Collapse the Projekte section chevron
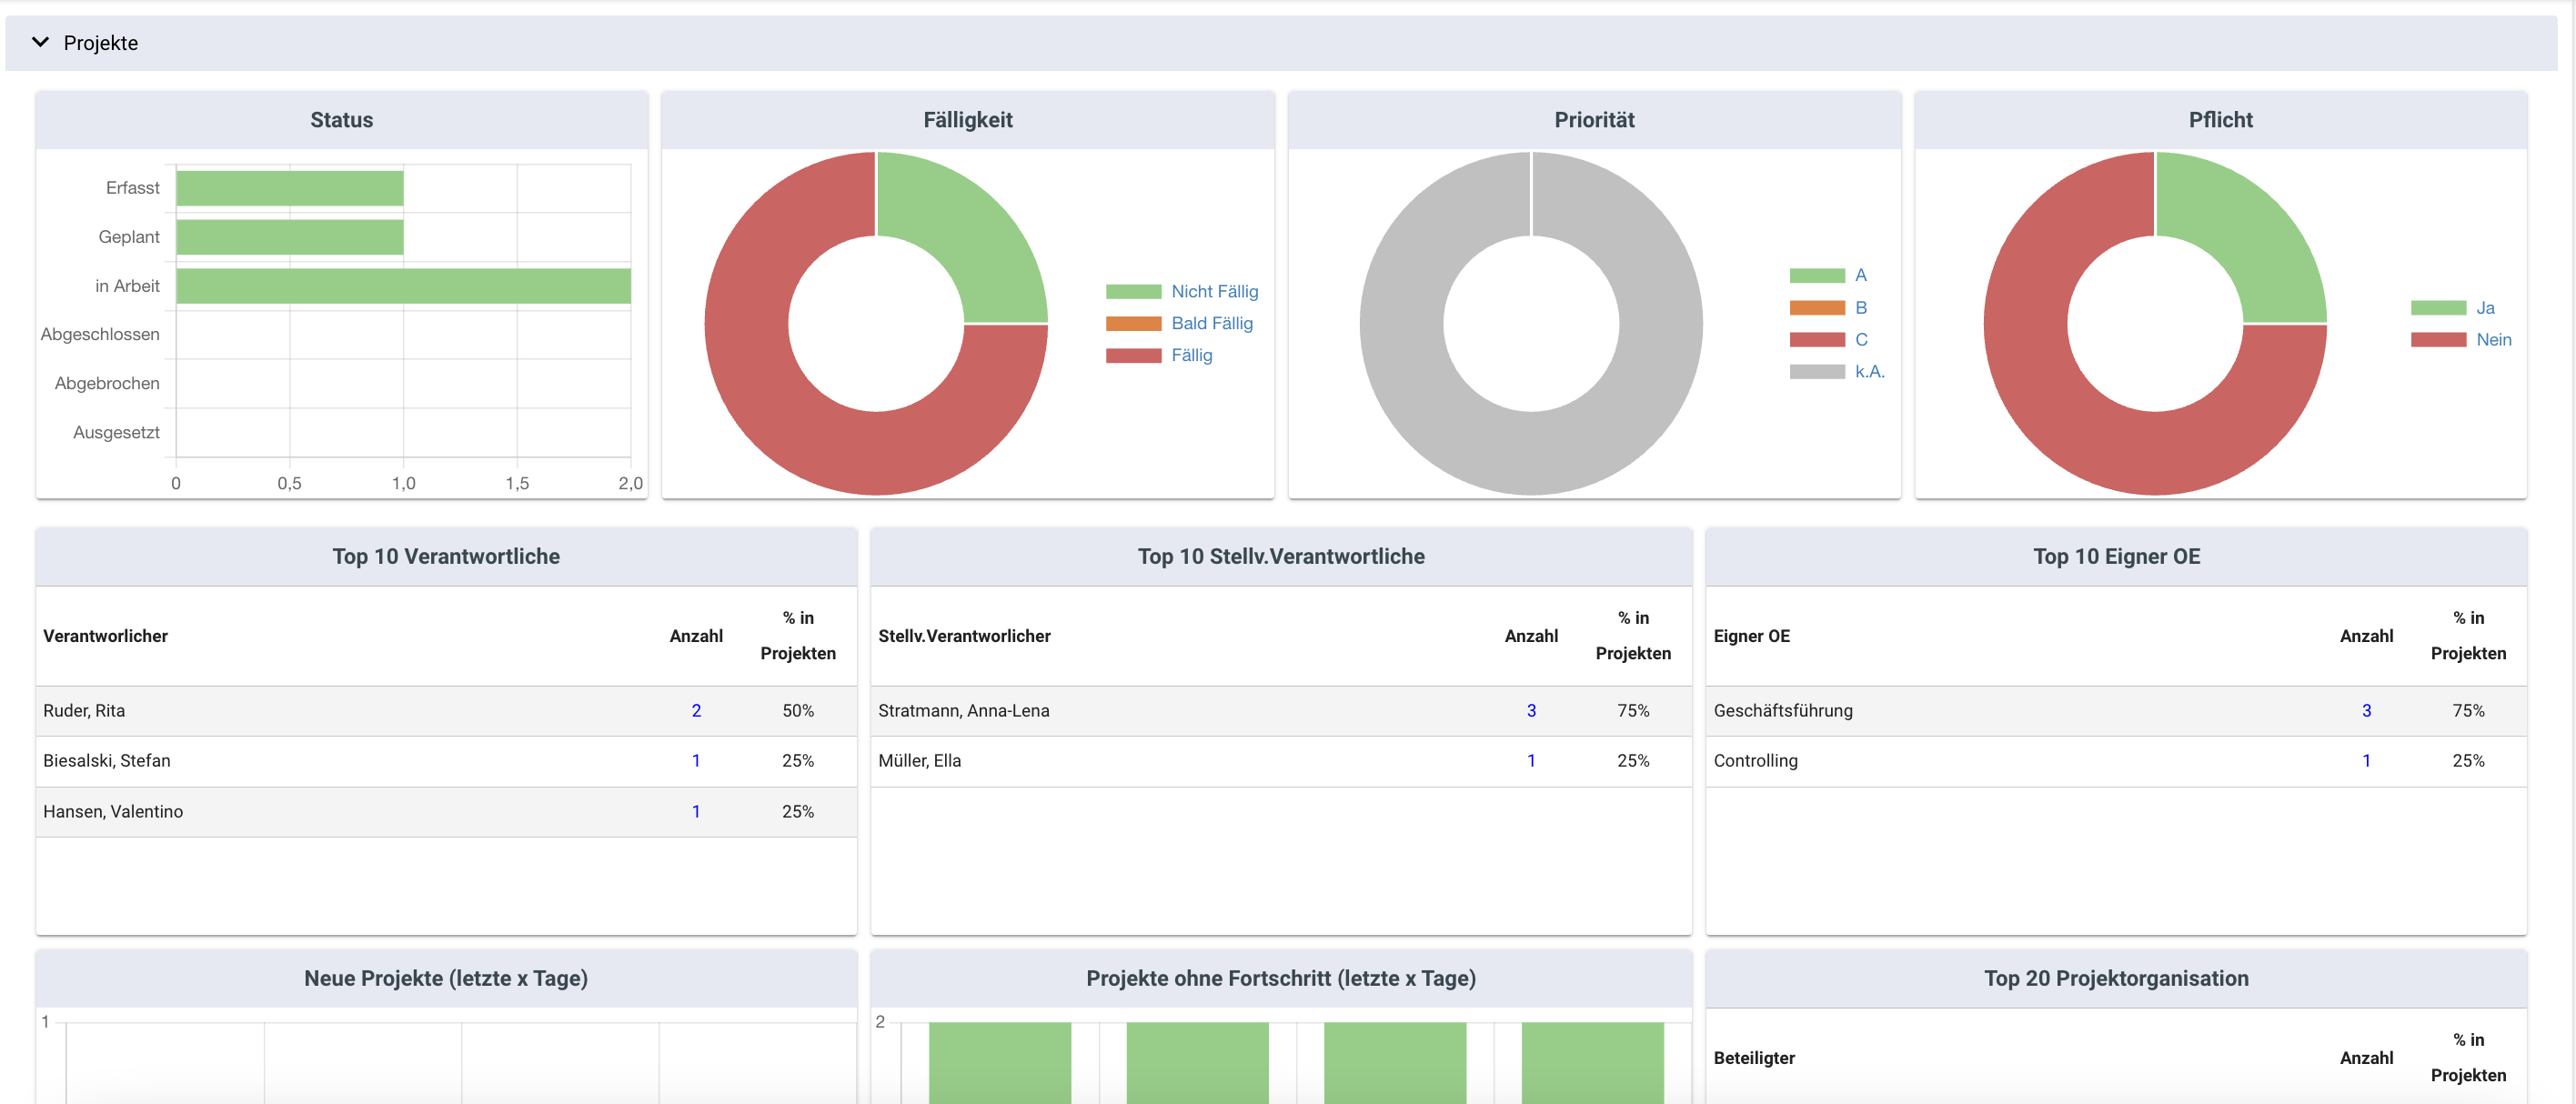This screenshot has width=2576, height=1104. pyautogui.click(x=40, y=42)
